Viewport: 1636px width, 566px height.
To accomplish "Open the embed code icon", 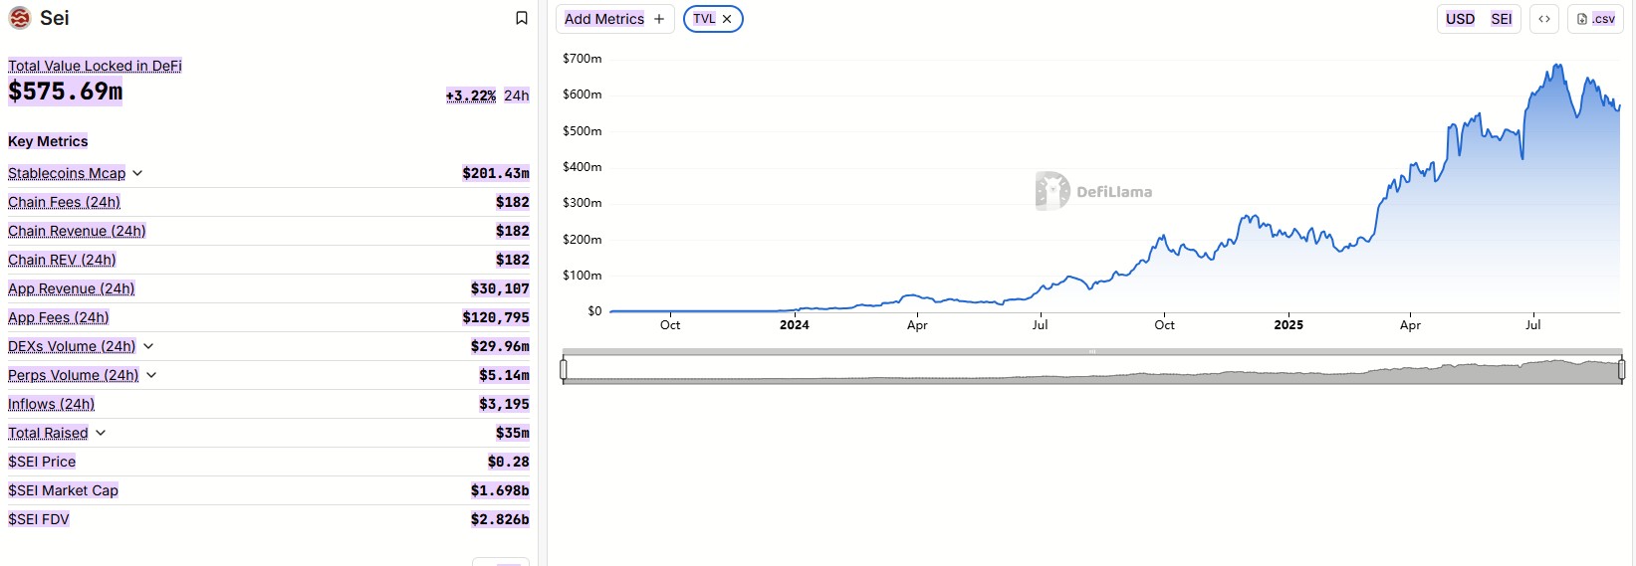I will coord(1543,19).
